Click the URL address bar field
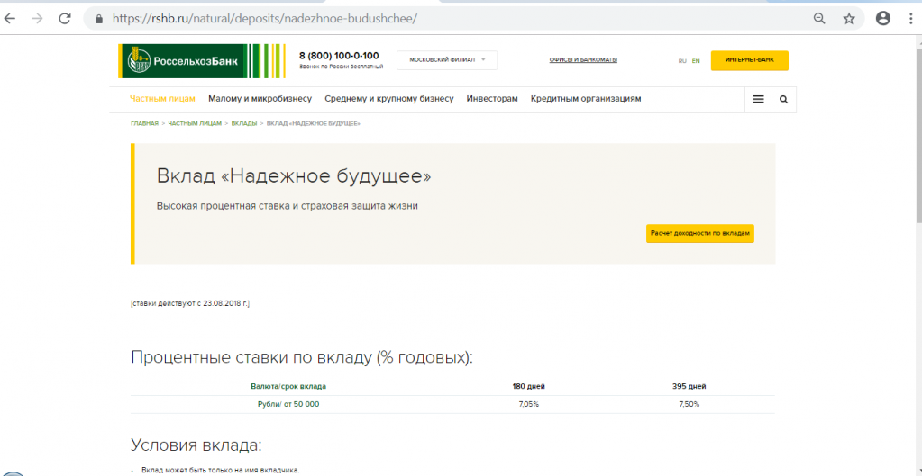The height and width of the screenshot is (476, 922). pyautogui.click(x=451, y=18)
